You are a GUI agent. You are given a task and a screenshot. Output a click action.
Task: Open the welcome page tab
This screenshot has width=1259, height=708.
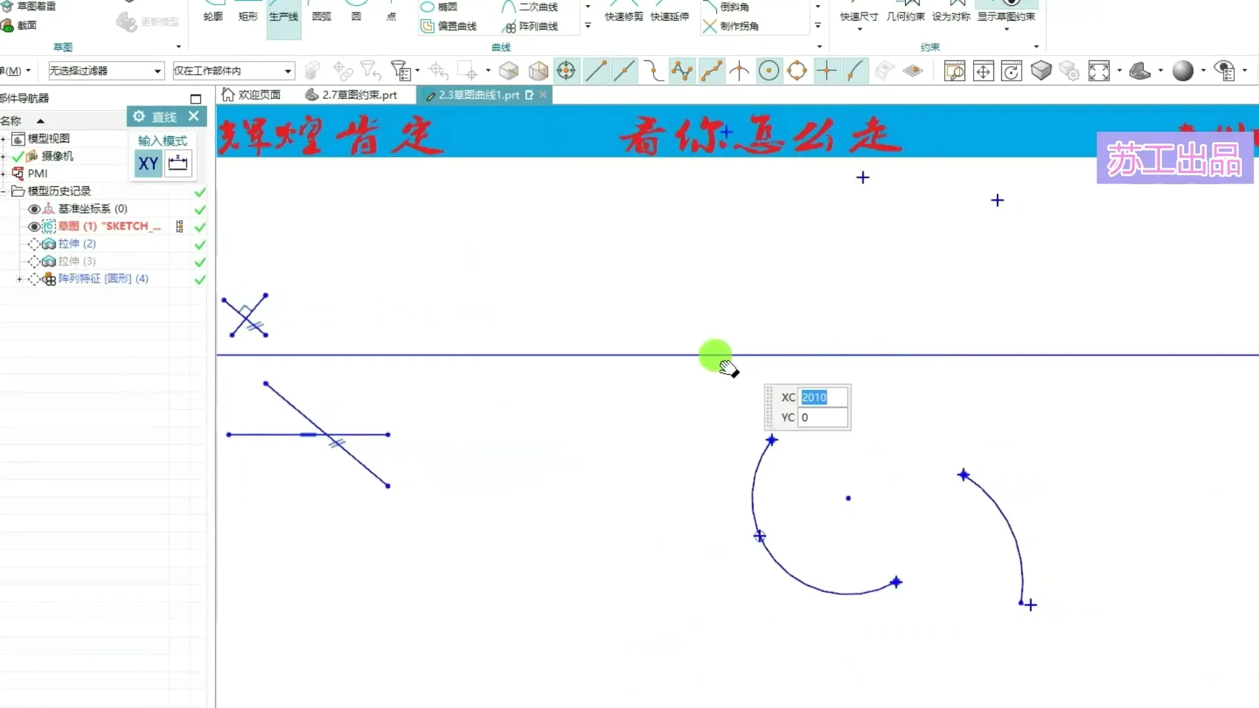[252, 95]
